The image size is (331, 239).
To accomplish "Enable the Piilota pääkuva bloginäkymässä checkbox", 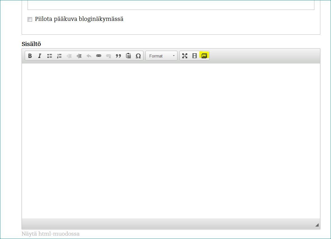I will tap(30, 19).
